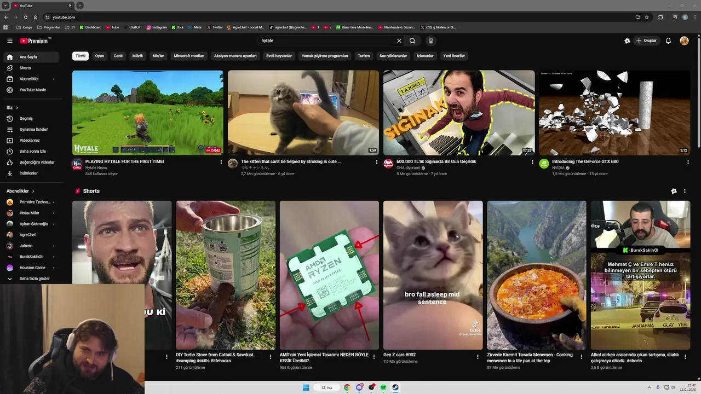The width and height of the screenshot is (701, 394).
Task: Select the Yeni öneriler chip
Action: (x=454, y=56)
